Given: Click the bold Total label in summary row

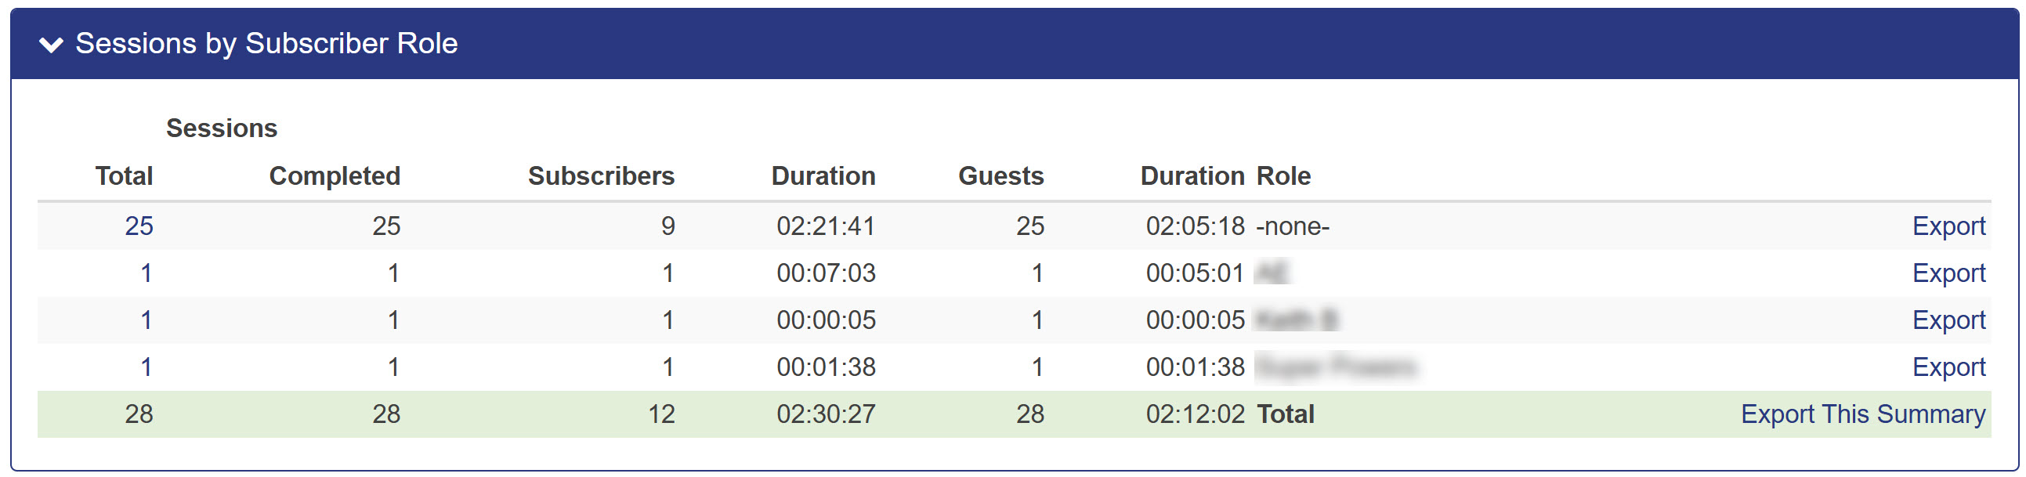Looking at the screenshot, I should click(1285, 414).
